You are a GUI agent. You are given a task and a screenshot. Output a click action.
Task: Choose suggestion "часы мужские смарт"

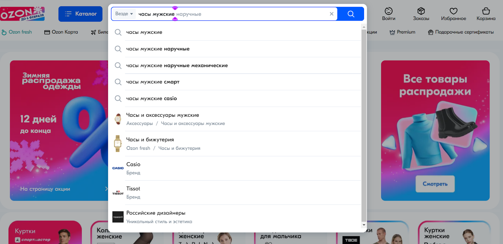pyautogui.click(x=153, y=82)
